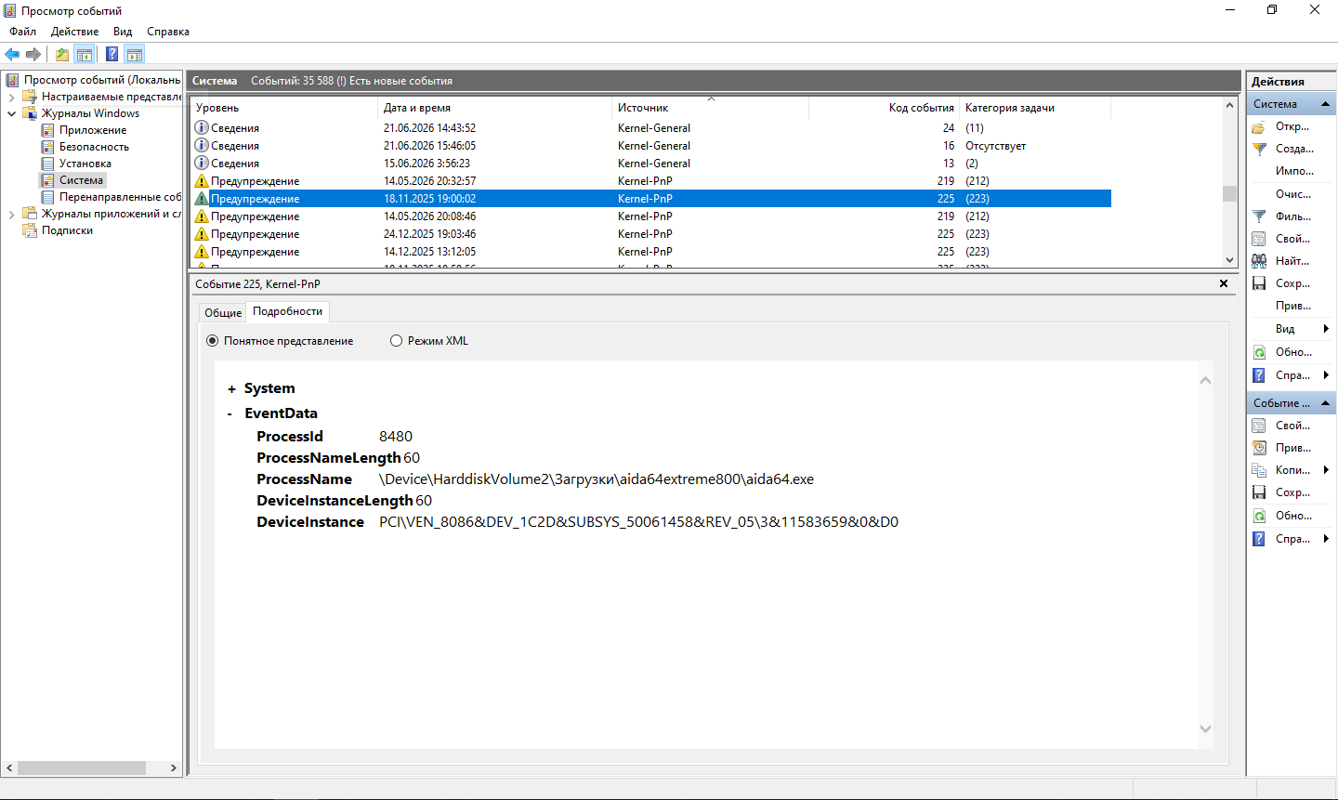Select the Приложение log in the tree
1338x800 pixels.
click(93, 130)
